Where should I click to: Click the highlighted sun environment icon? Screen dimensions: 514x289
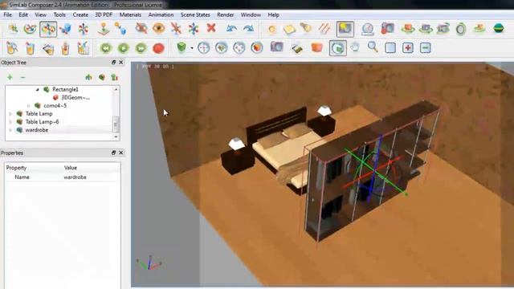click(x=345, y=29)
